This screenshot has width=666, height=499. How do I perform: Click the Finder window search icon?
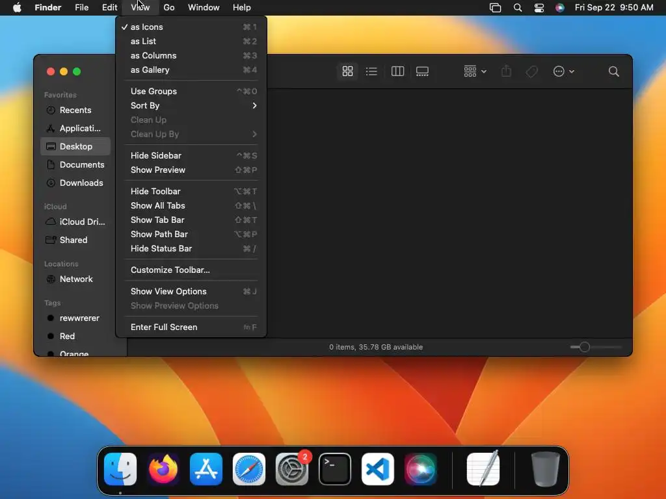614,71
